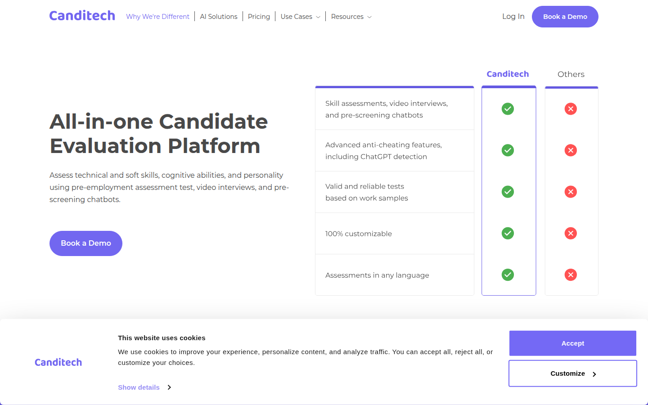The height and width of the screenshot is (405, 648).
Task: Go to AI Solutions in navigation
Action: click(219, 17)
